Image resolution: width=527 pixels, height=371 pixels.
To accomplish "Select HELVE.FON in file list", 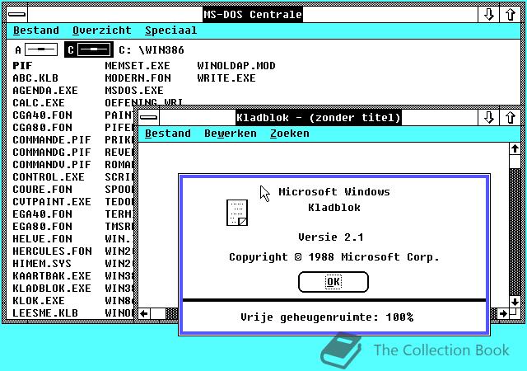I will pos(42,239).
